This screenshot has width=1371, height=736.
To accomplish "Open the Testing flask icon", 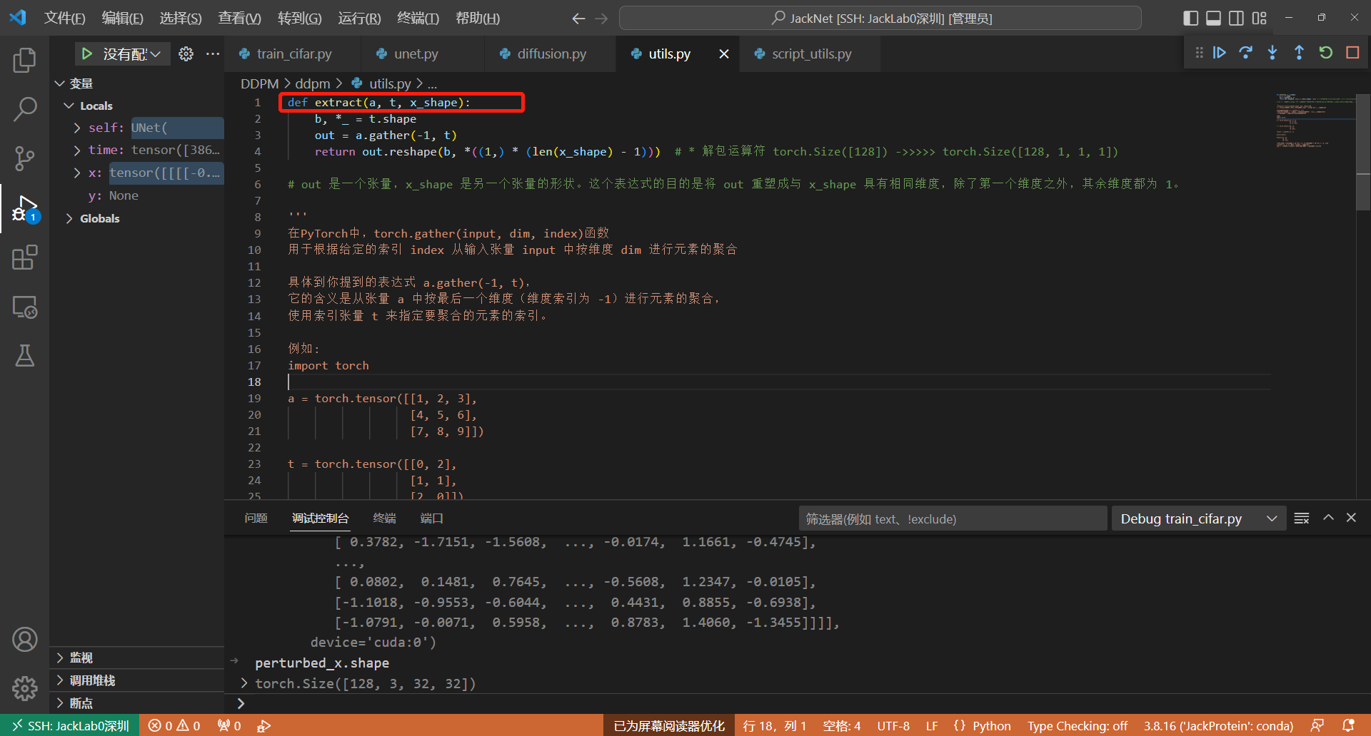I will [x=24, y=355].
